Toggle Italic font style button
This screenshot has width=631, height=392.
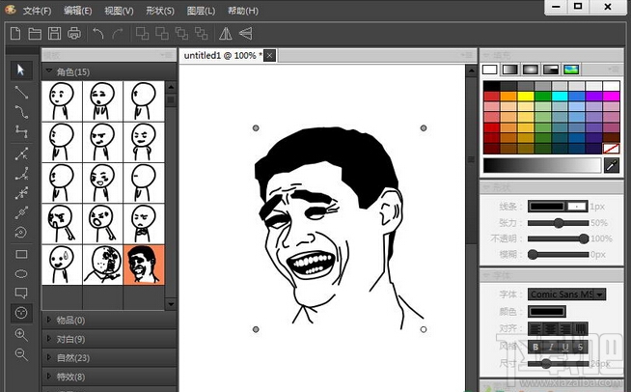(550, 347)
